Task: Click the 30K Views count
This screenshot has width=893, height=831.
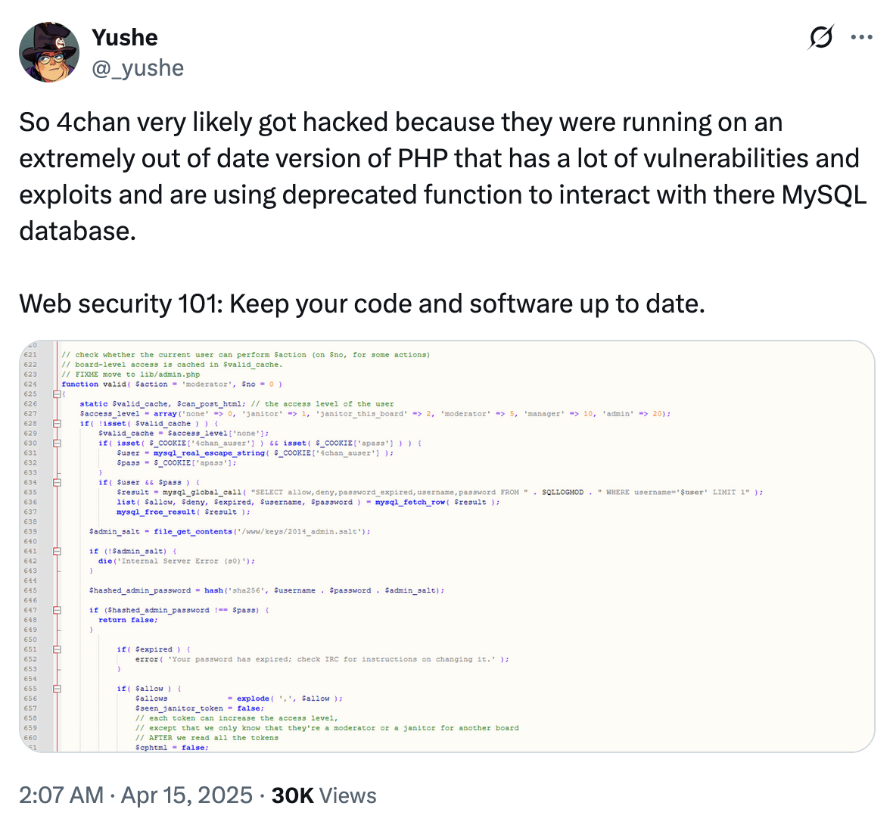Action: [x=323, y=795]
